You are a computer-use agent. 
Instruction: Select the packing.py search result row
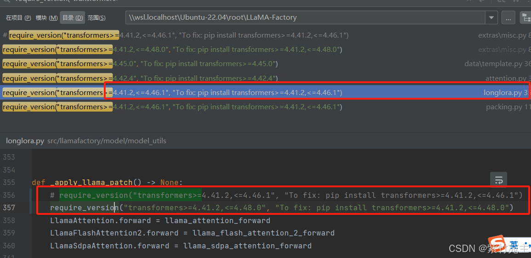(x=265, y=107)
